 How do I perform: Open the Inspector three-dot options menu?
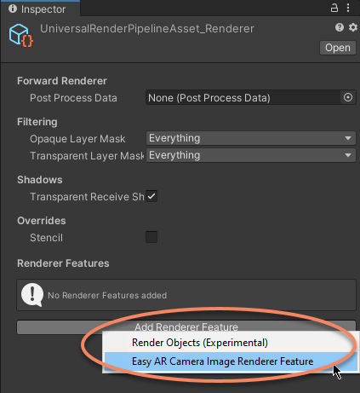click(x=348, y=8)
